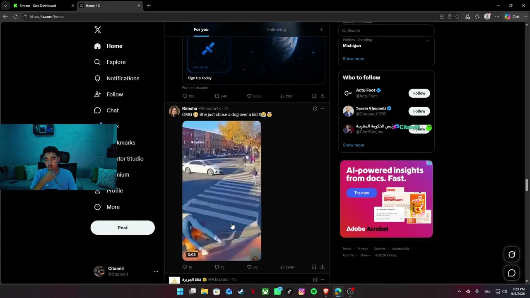Focus the X Search field
The image size is (530, 298).
[386, 31]
